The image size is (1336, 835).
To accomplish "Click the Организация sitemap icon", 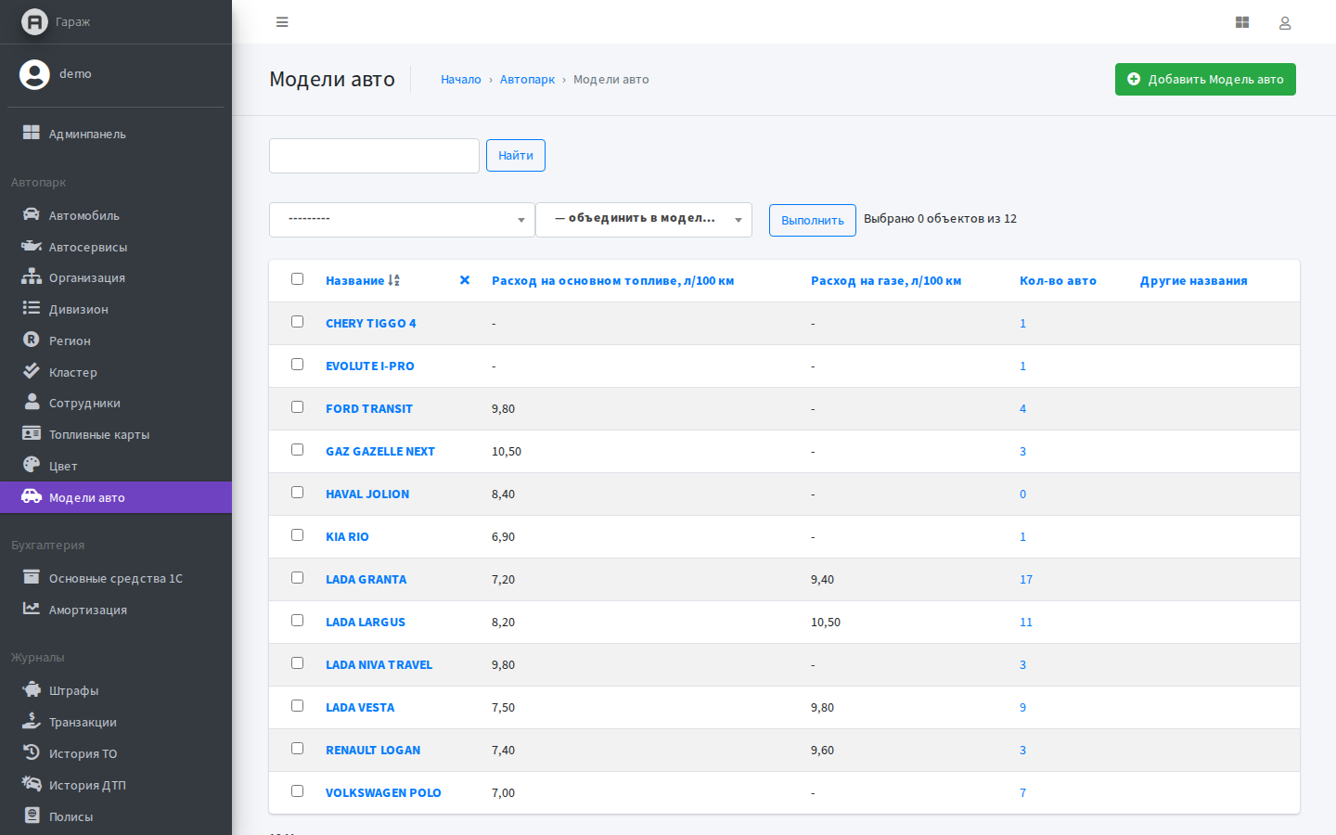I will (x=32, y=276).
